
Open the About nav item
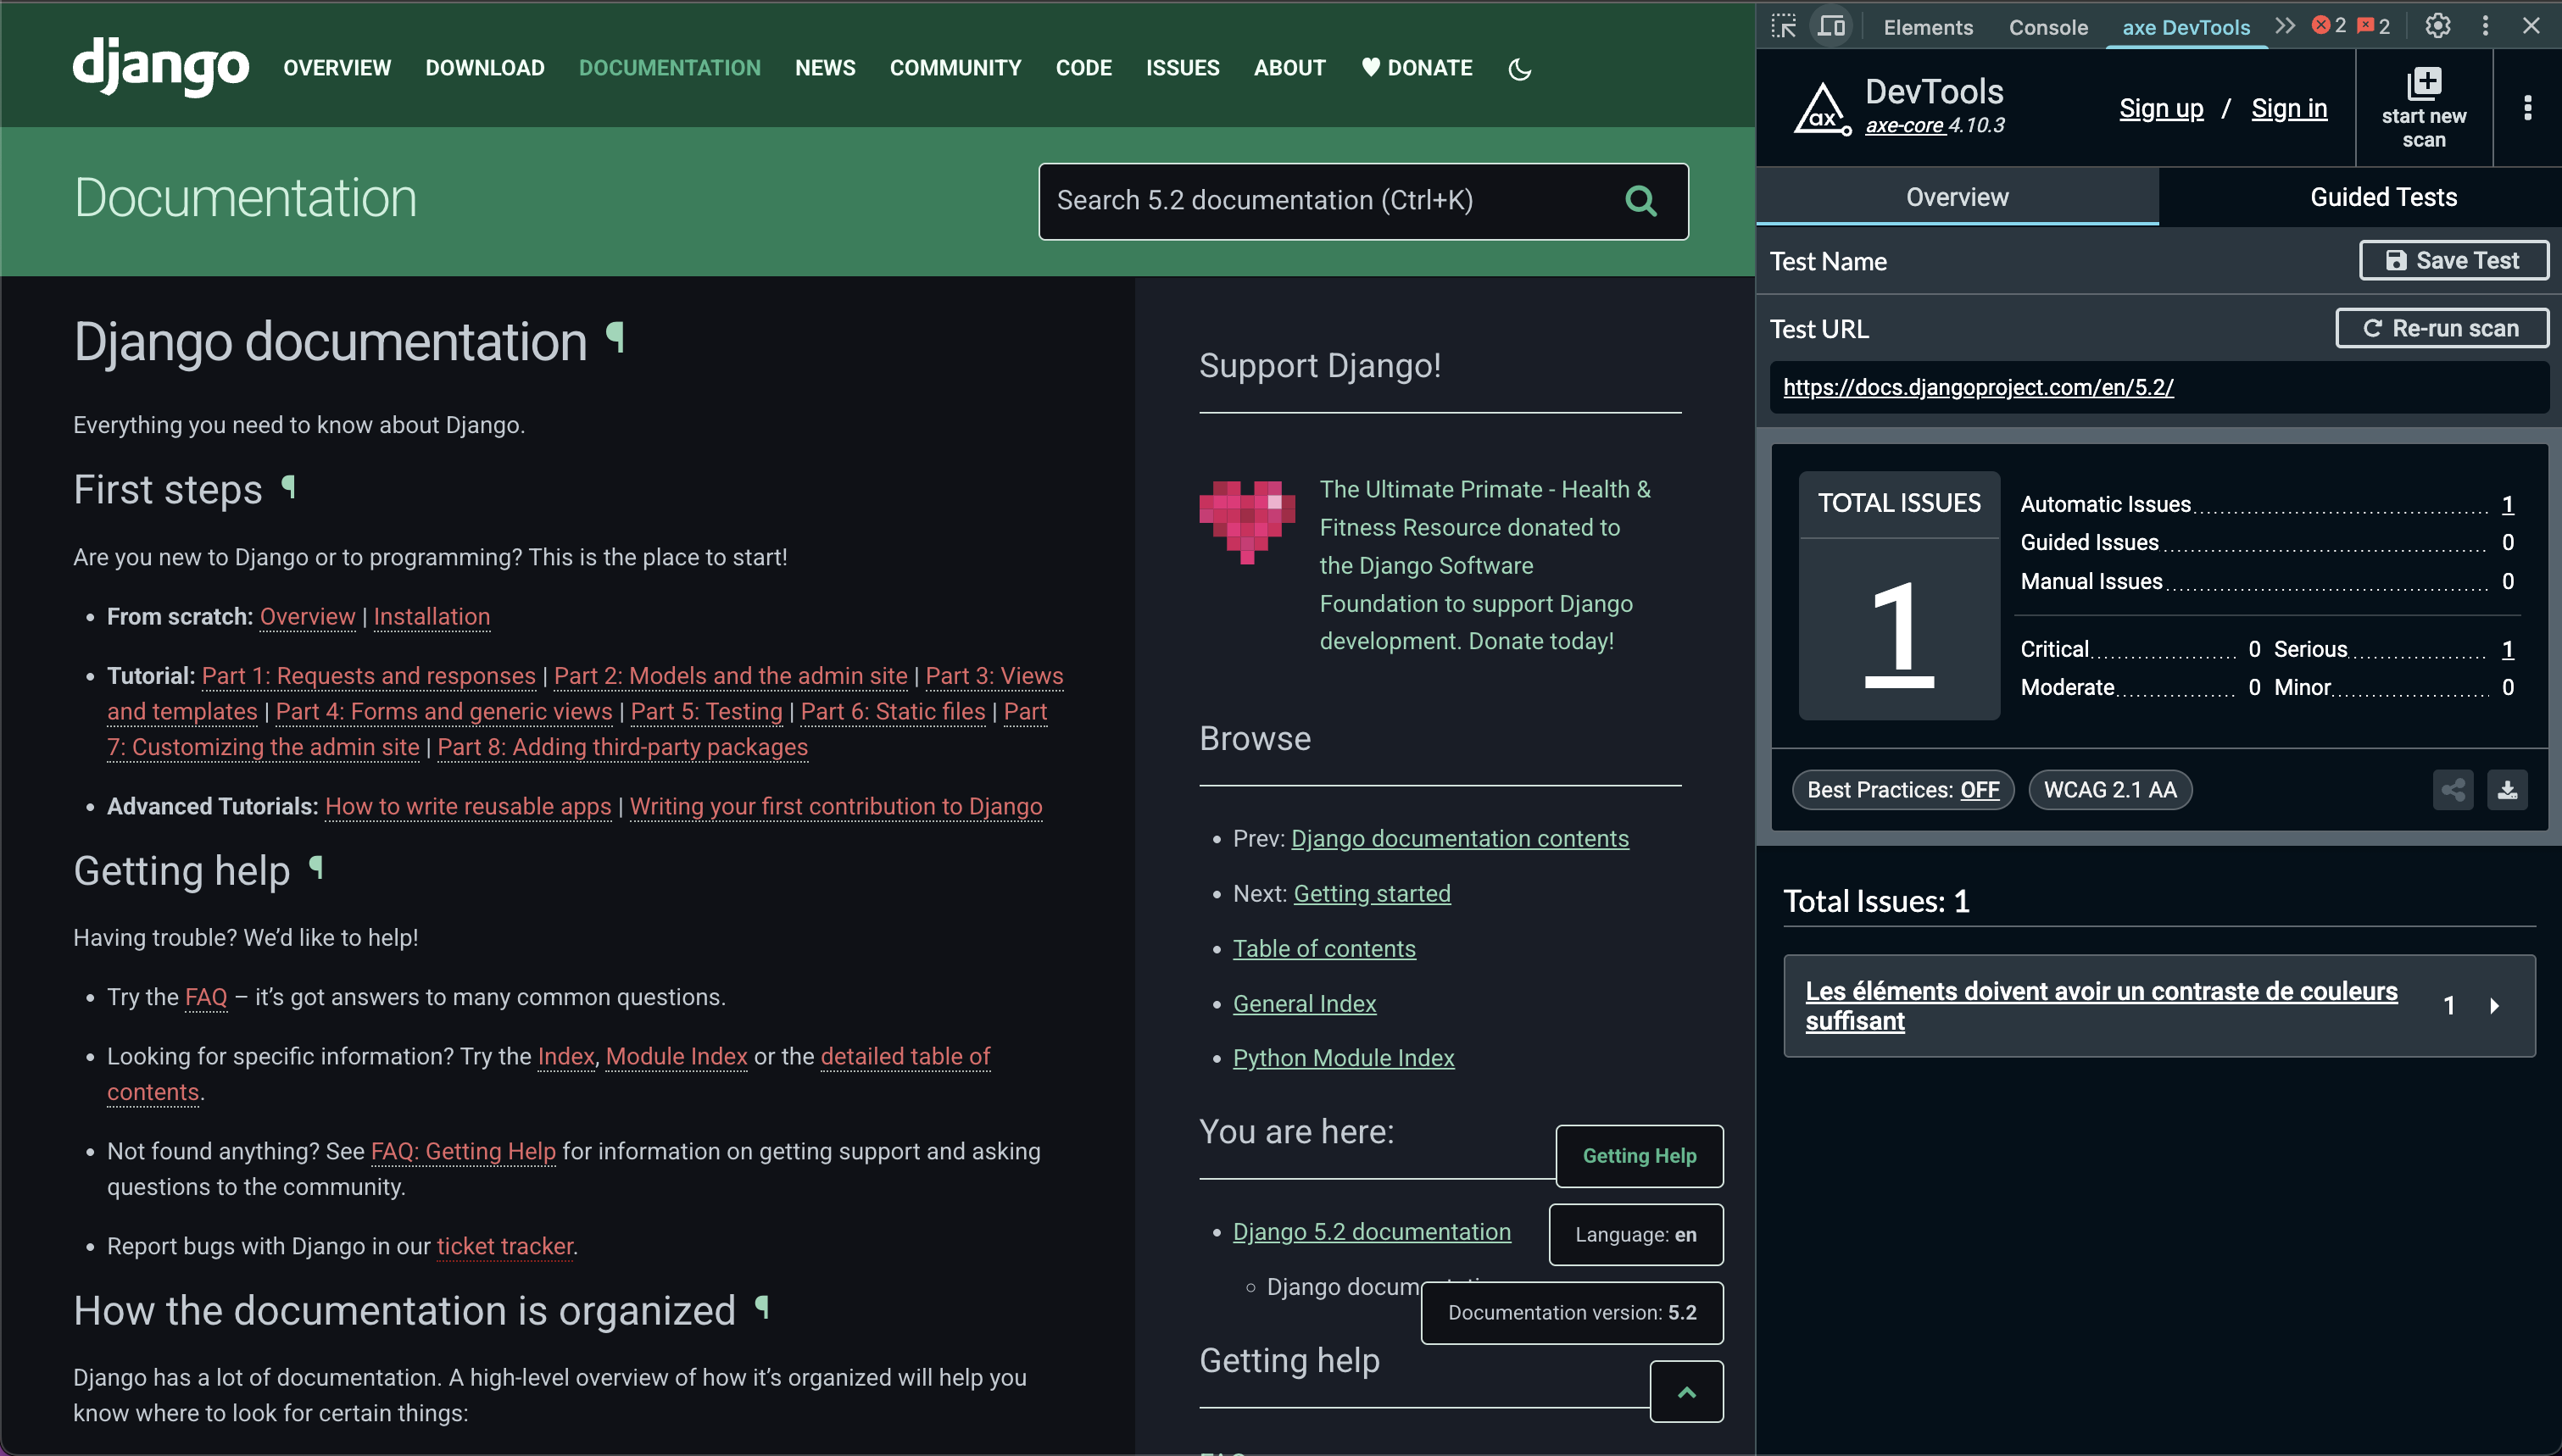[x=1290, y=68]
